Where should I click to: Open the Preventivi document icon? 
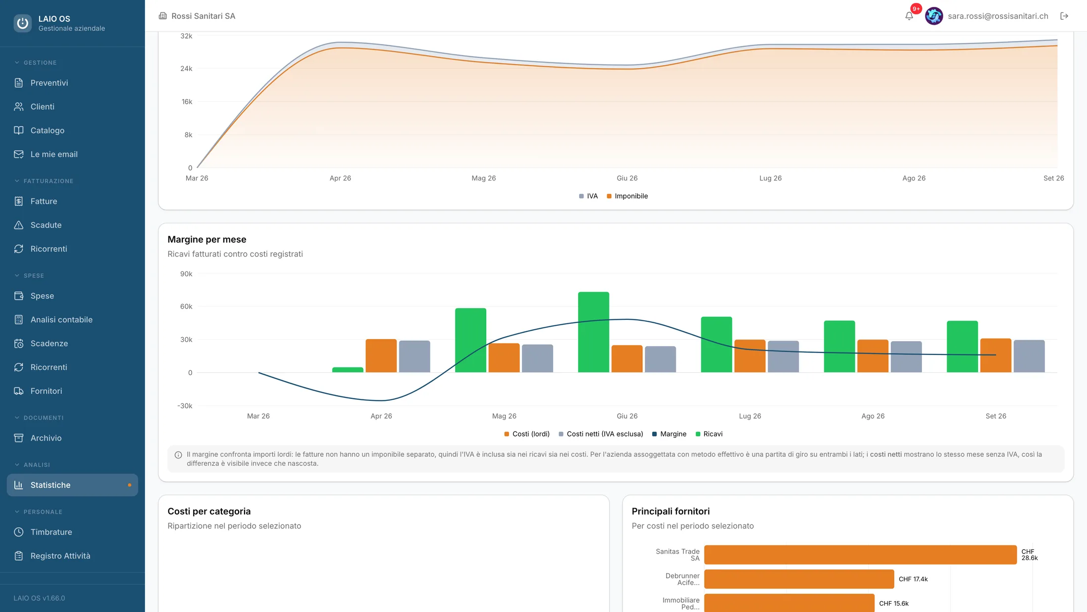click(x=19, y=83)
